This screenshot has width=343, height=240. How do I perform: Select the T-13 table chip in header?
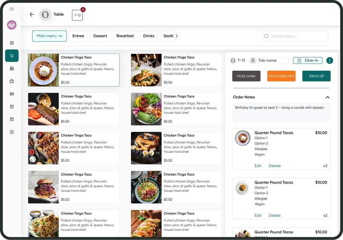77,15
